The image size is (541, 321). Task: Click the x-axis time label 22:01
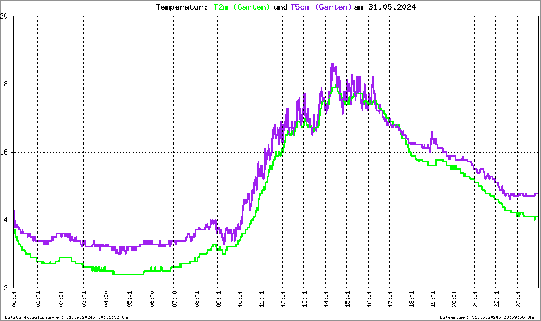click(496, 299)
